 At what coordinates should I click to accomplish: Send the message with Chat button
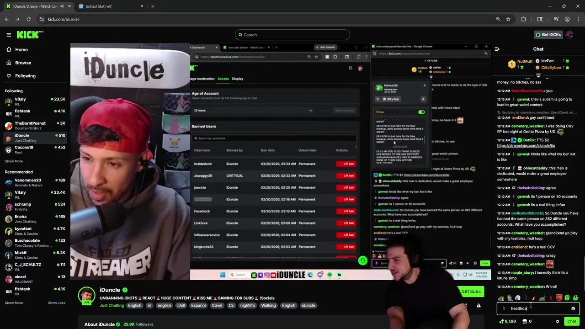point(572,321)
